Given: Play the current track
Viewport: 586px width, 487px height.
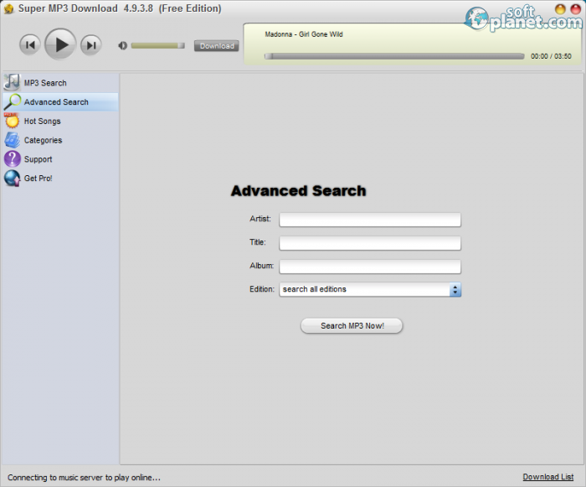Looking at the screenshot, I should tap(60, 44).
